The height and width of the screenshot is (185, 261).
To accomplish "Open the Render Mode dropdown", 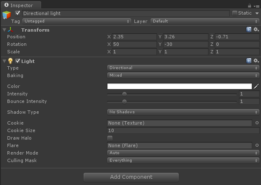I will coord(183,153).
